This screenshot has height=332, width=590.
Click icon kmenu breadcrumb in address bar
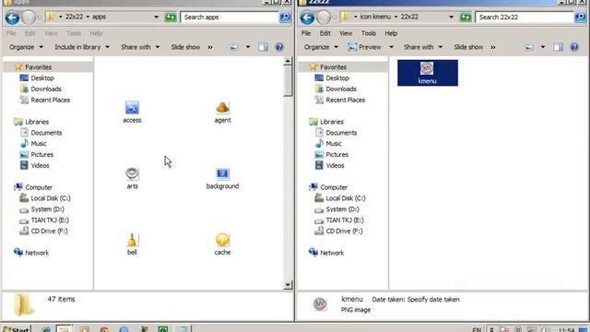[375, 17]
